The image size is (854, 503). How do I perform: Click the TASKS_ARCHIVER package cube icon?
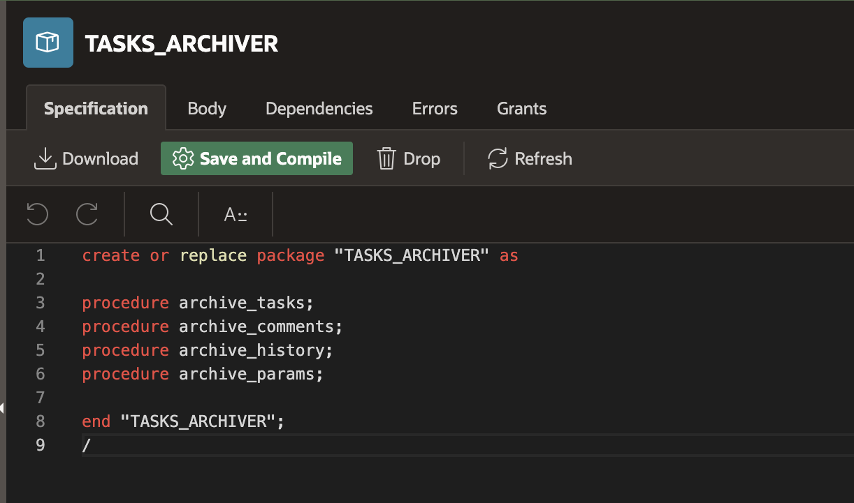pos(48,43)
